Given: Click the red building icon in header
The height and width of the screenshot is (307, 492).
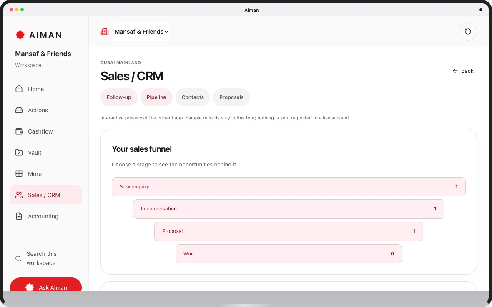Looking at the screenshot, I should [105, 32].
